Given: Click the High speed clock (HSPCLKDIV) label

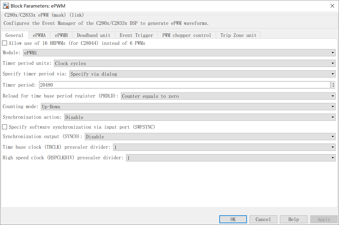Looking at the screenshot, I should tap(63, 157).
